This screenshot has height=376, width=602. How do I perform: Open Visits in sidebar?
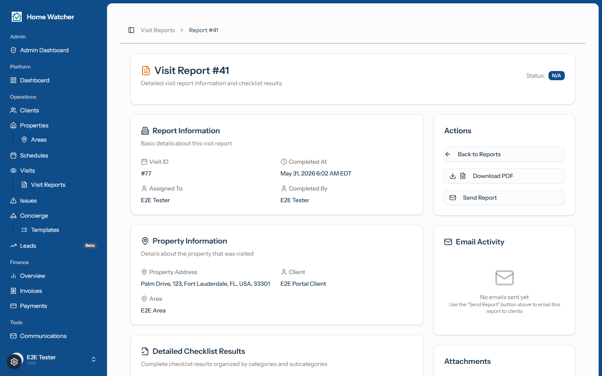click(54, 170)
